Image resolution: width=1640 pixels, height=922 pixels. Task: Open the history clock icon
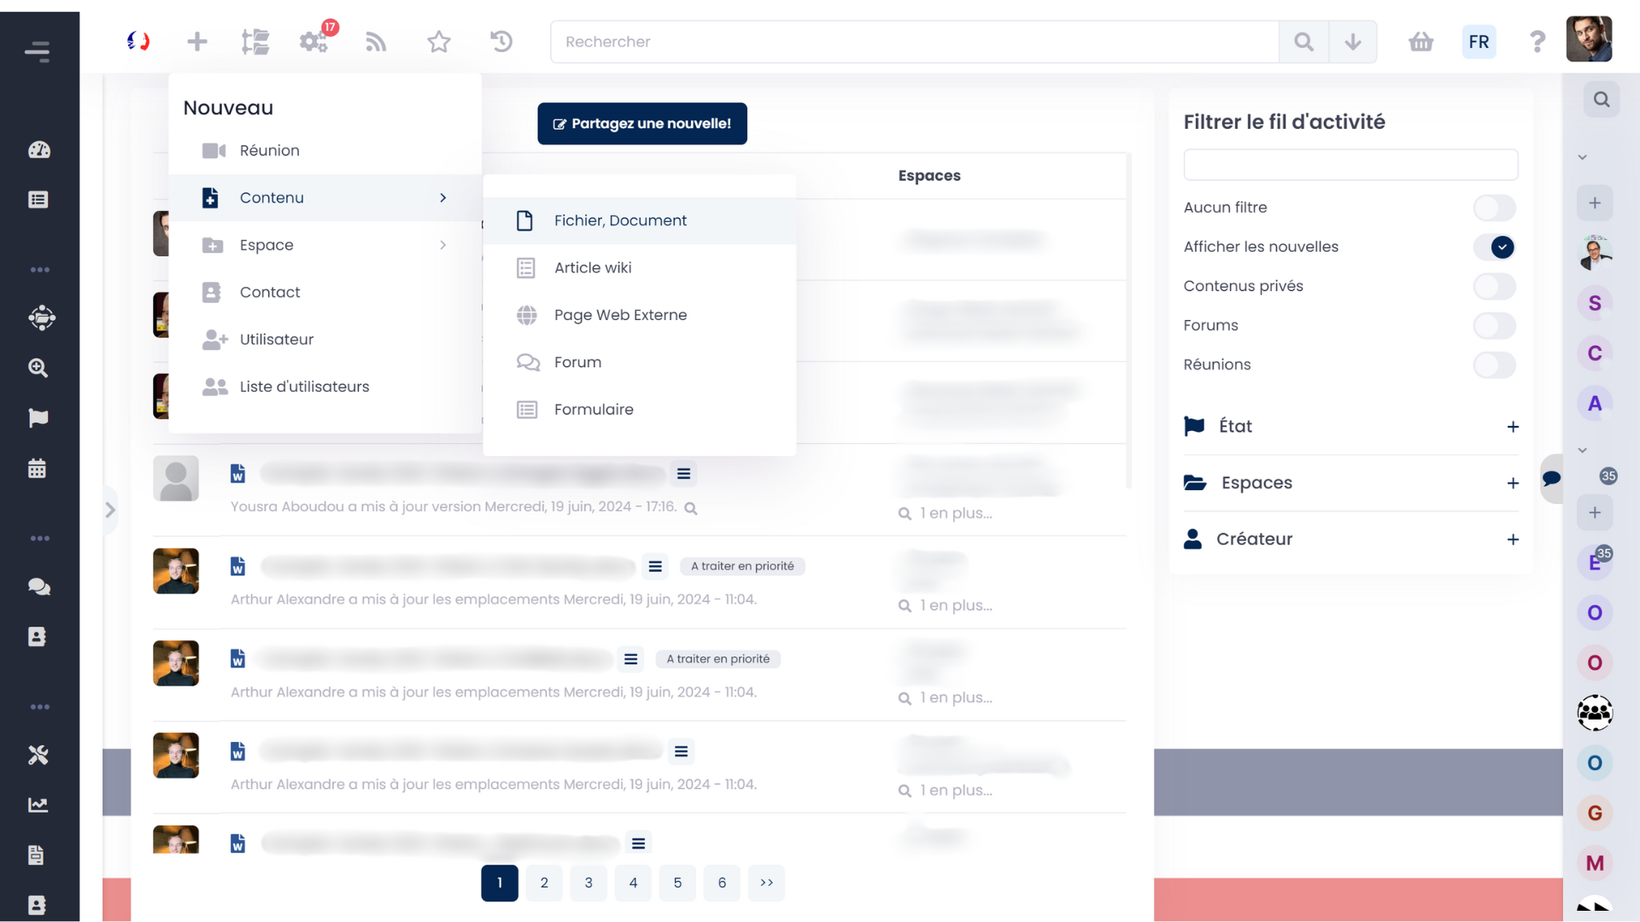pyautogui.click(x=501, y=41)
